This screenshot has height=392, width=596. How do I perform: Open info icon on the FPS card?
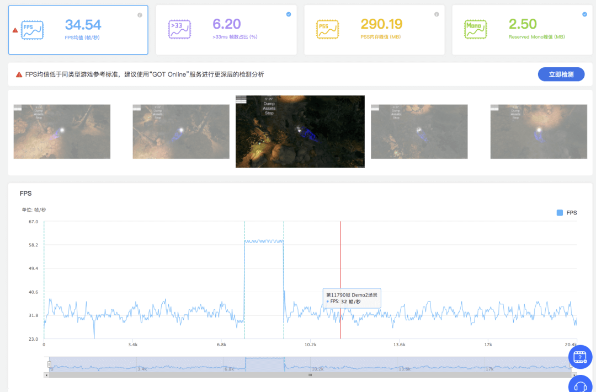(140, 15)
